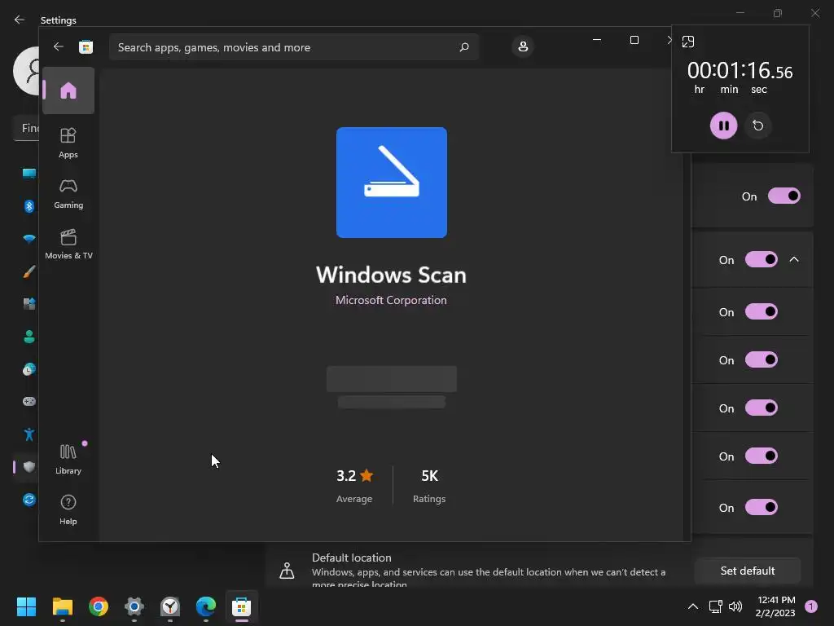Click the Store back arrow
The image size is (834, 626).
[x=58, y=46]
